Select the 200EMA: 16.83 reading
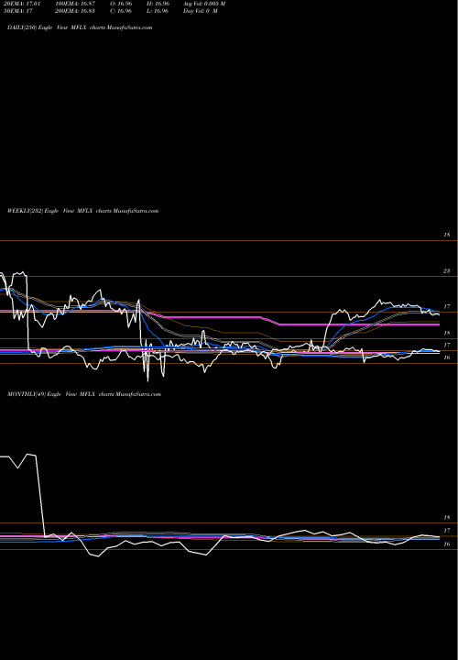The image size is (458, 660). [76, 11]
